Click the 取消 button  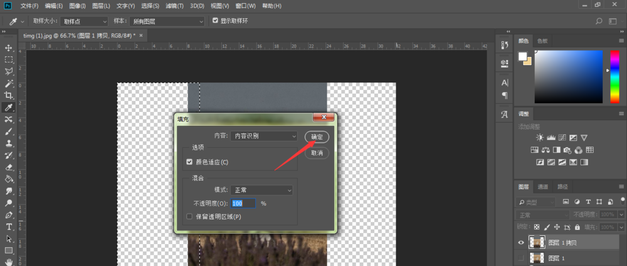(x=317, y=153)
